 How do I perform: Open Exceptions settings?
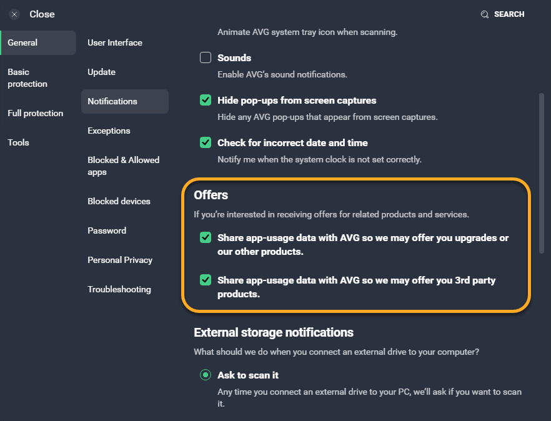(x=109, y=131)
